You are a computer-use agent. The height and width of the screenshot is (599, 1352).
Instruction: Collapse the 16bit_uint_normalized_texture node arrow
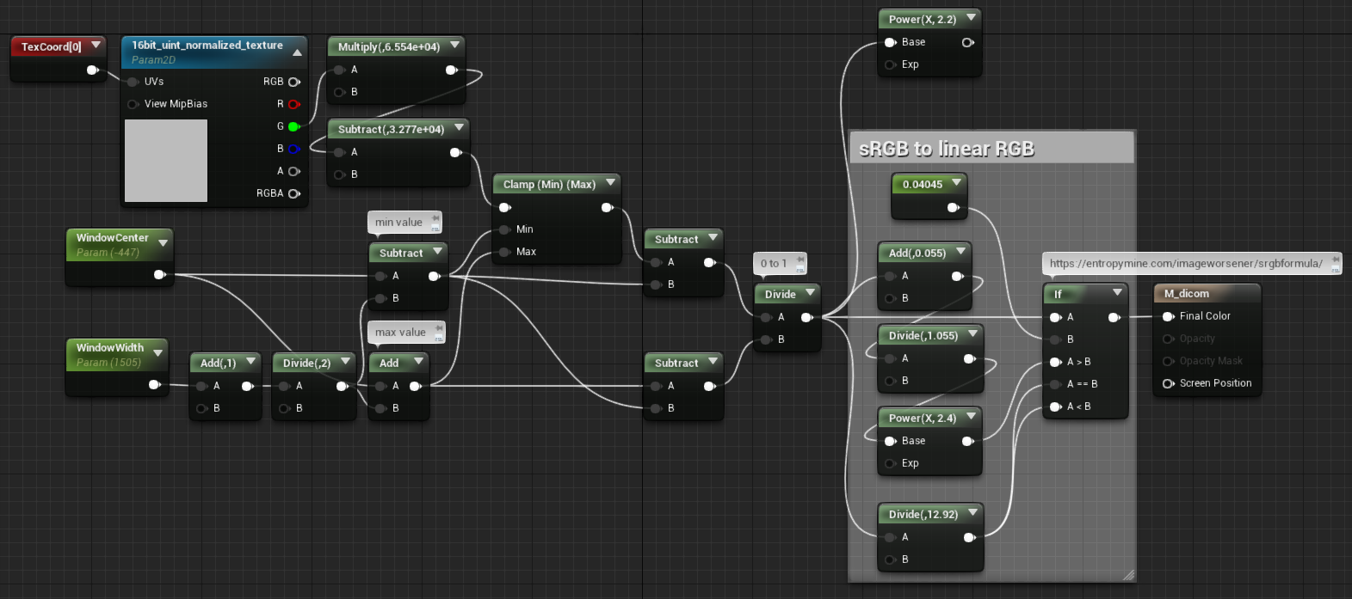[x=297, y=52]
